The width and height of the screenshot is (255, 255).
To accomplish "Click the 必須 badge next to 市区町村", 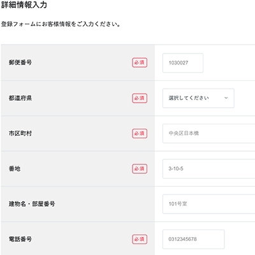I will 140,133.
